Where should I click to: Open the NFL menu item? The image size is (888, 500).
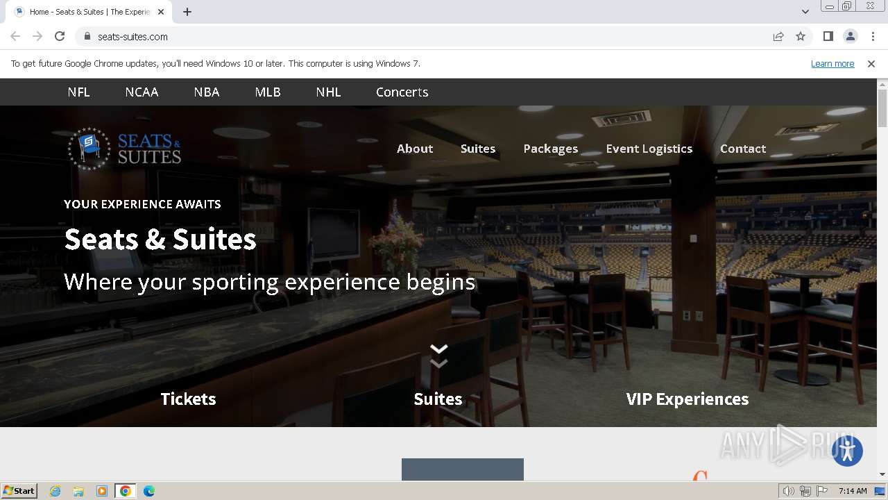tap(78, 92)
